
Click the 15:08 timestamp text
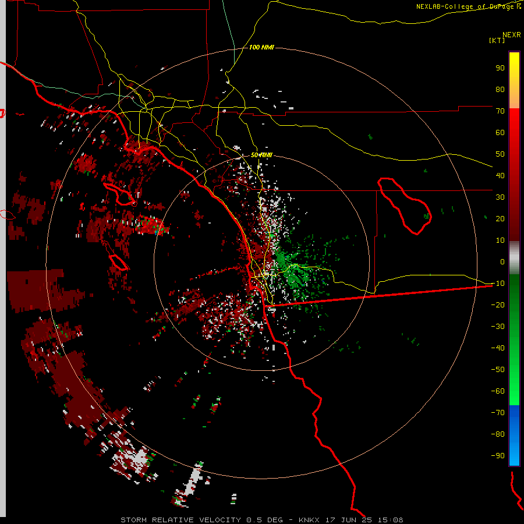point(390,520)
